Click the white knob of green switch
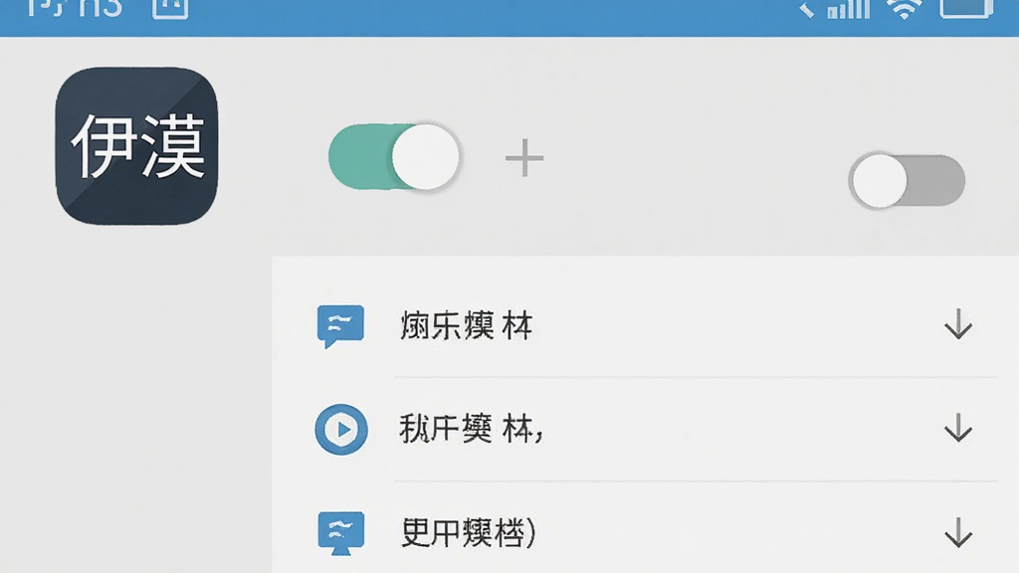The image size is (1019, 573). 426,156
